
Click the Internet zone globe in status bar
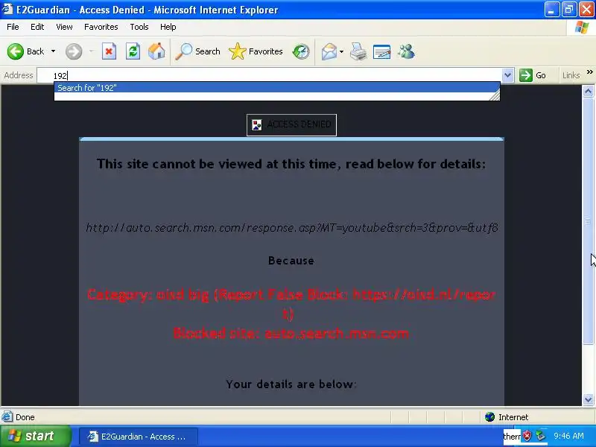tap(490, 417)
